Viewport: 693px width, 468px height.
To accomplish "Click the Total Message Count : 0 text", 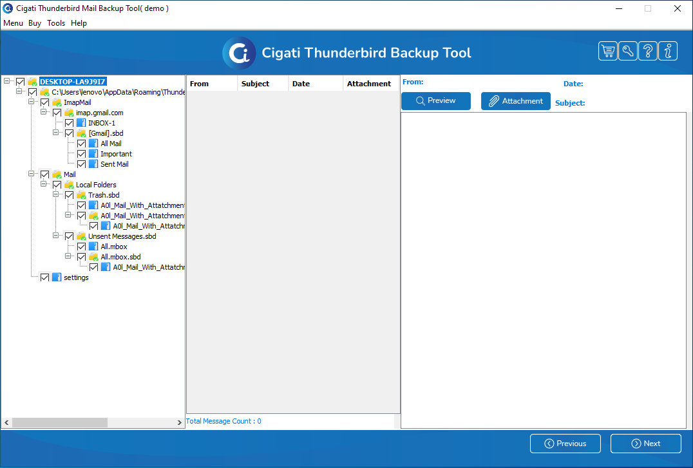I will [223, 421].
